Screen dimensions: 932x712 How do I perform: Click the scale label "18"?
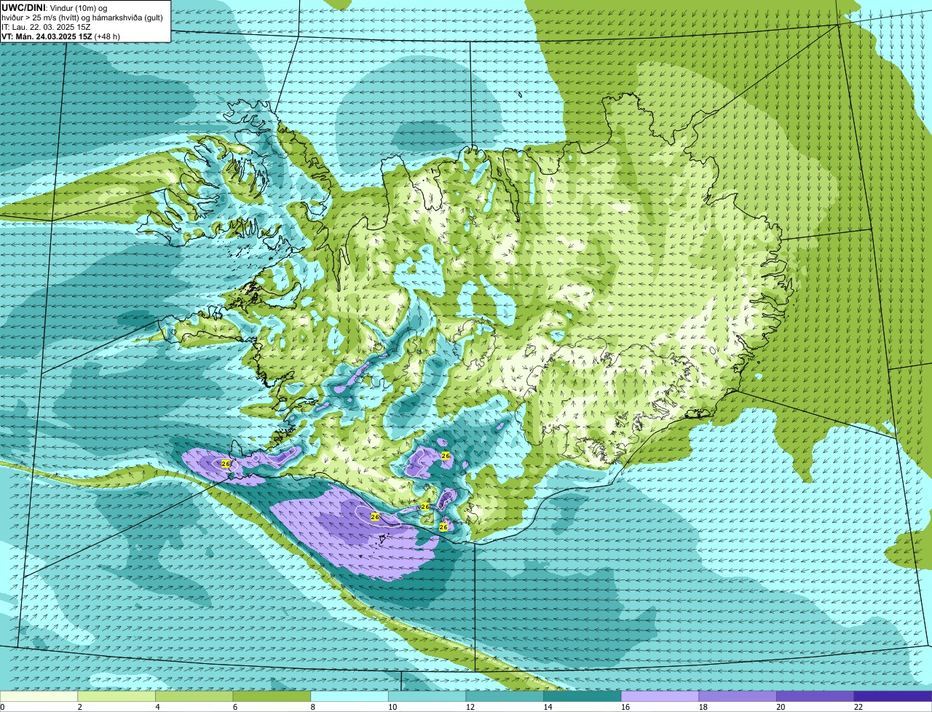point(703,707)
